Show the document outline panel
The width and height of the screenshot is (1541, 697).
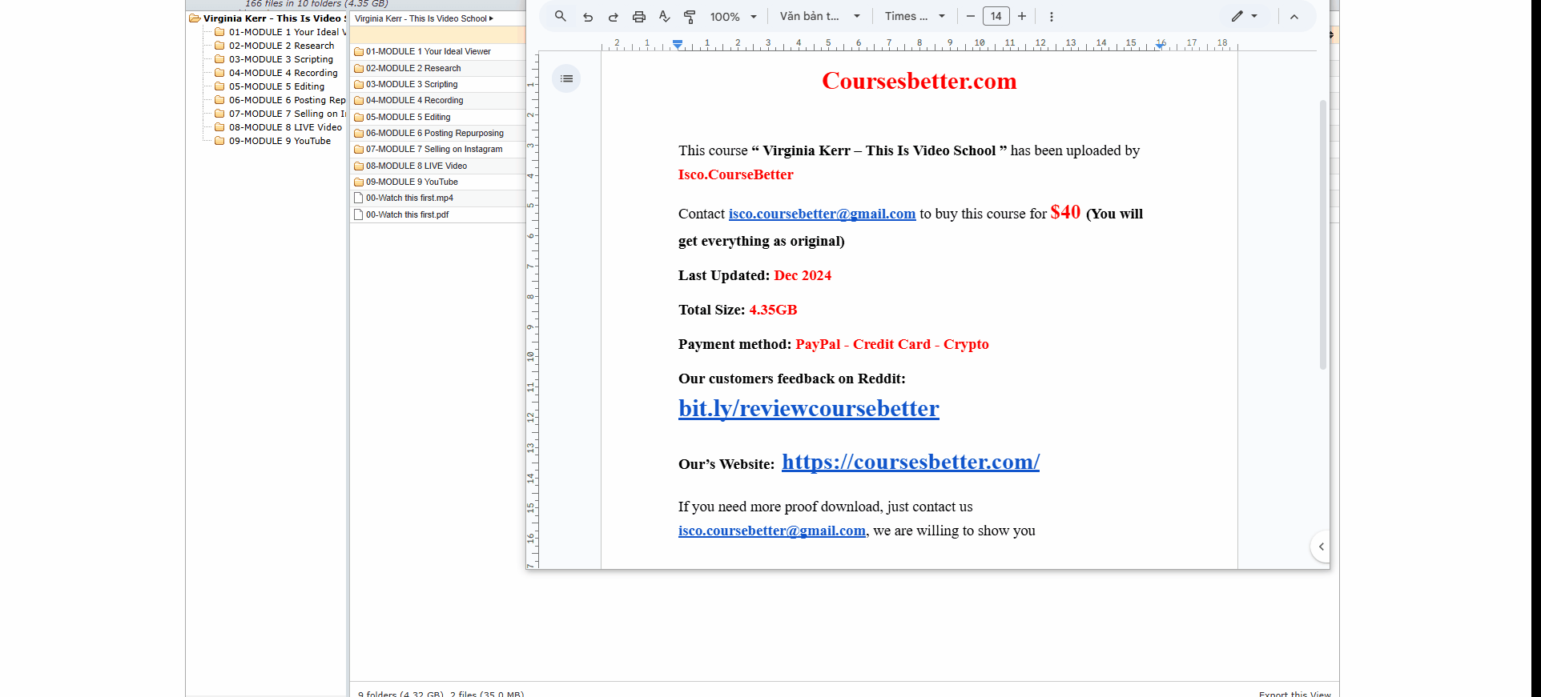(566, 78)
